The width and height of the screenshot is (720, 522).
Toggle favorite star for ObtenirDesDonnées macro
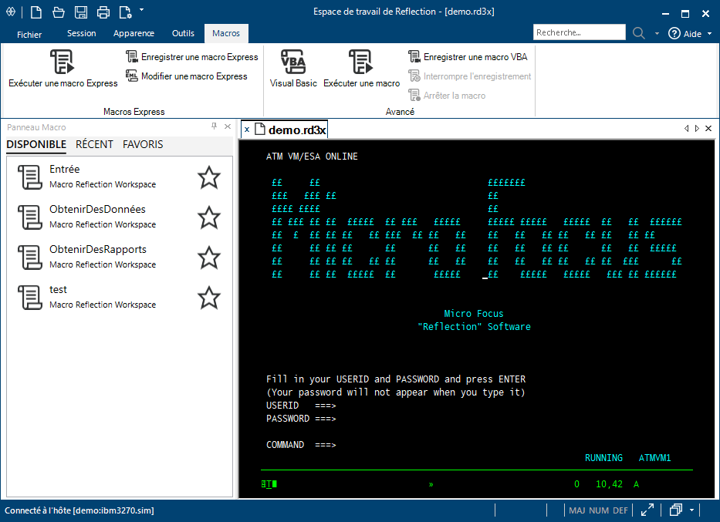coord(209,217)
